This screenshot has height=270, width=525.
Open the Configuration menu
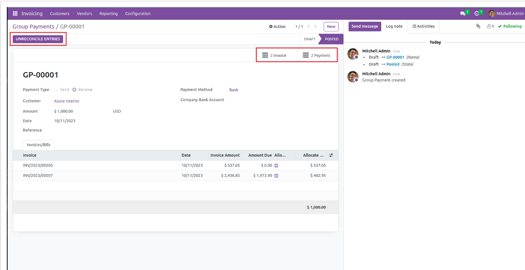pos(138,14)
